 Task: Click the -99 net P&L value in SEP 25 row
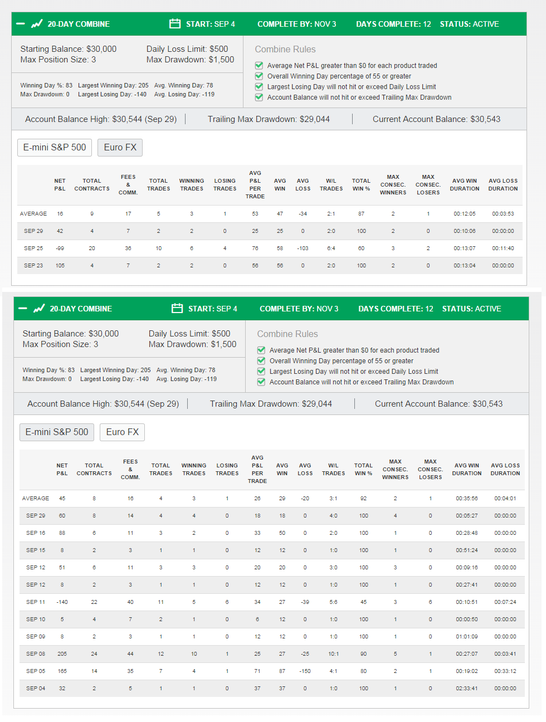[60, 248]
